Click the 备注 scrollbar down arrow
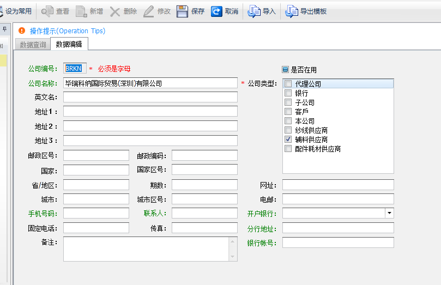Viewport: 441px width, 285px height. (x=233, y=256)
